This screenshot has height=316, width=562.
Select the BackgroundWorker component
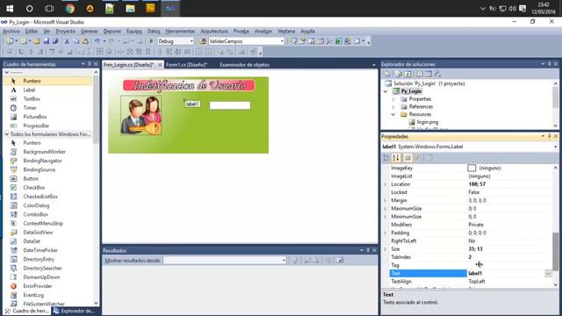click(x=44, y=152)
